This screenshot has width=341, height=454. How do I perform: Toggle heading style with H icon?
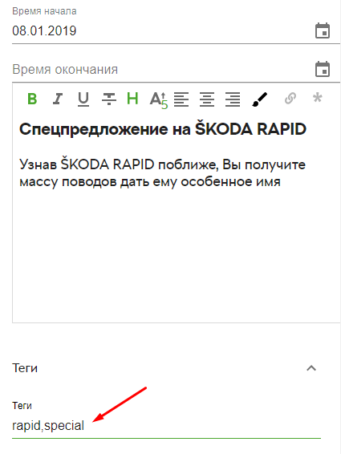[x=132, y=99]
